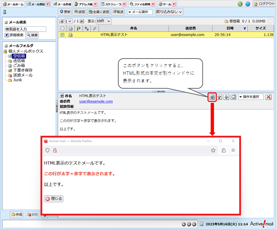The width and height of the screenshot is (277, 230).
Task: Toggle the select-all checkbox in header
Action: [x=62, y=28]
